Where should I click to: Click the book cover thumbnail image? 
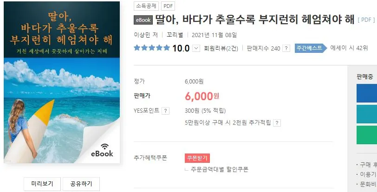[x=62, y=82]
